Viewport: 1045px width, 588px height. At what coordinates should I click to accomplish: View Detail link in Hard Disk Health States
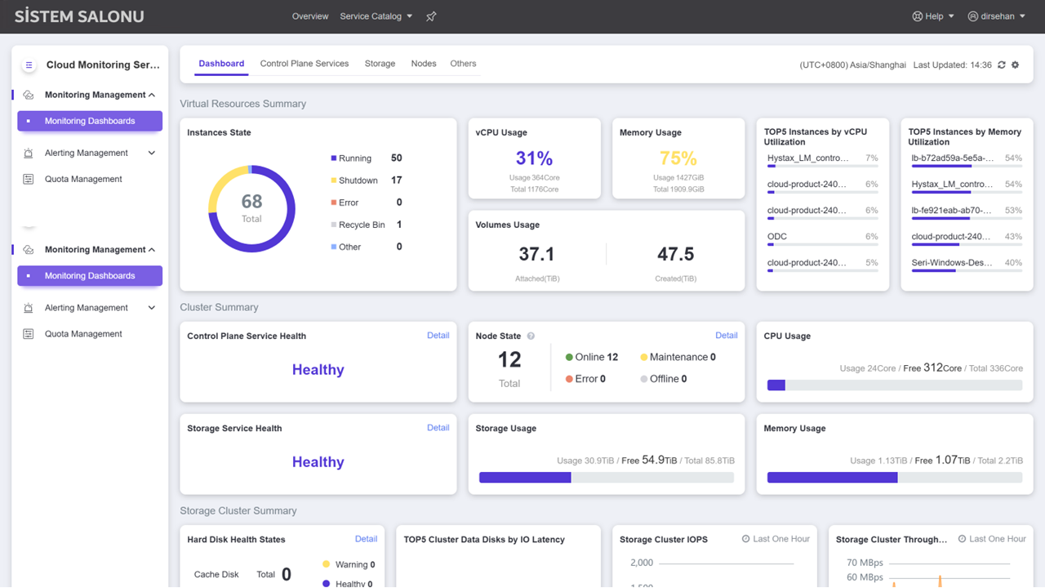point(366,539)
